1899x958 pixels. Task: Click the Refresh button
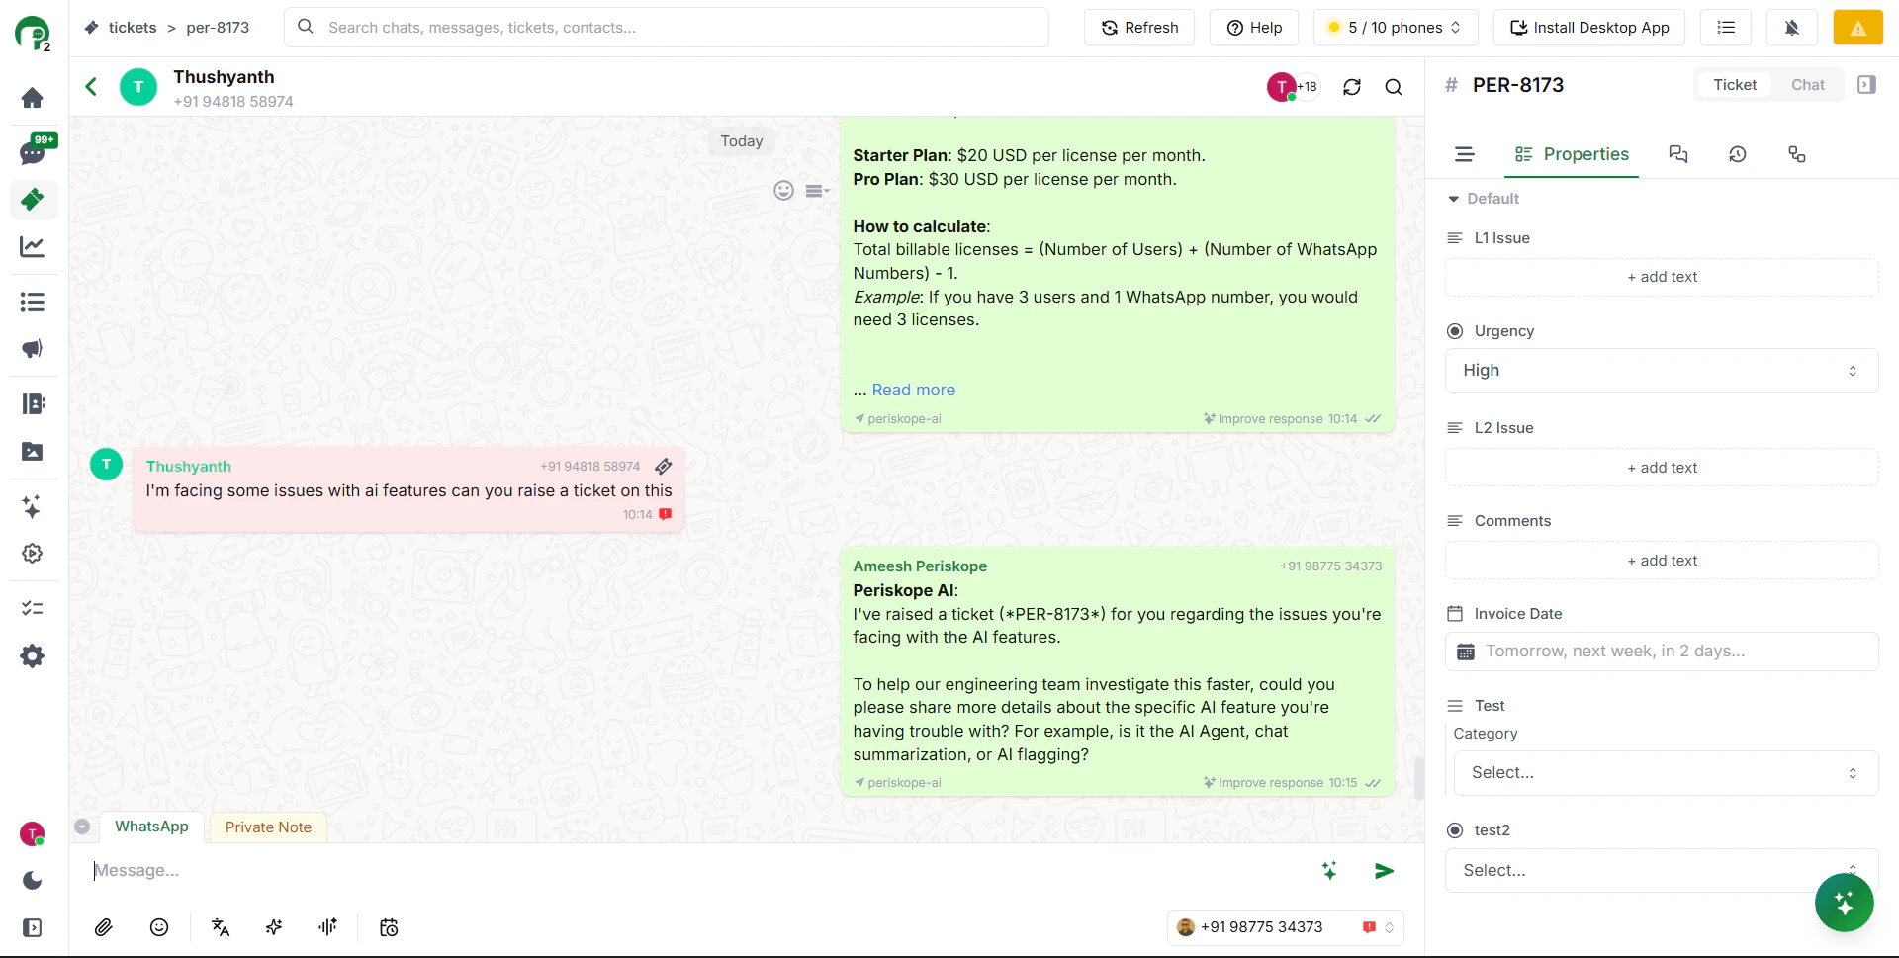click(x=1139, y=28)
